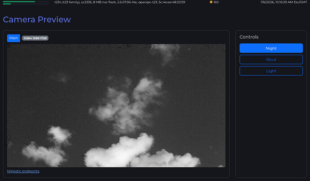Click the H264 1280×720 codec badge
Screen dimensions: 310x181
tap(35, 38)
